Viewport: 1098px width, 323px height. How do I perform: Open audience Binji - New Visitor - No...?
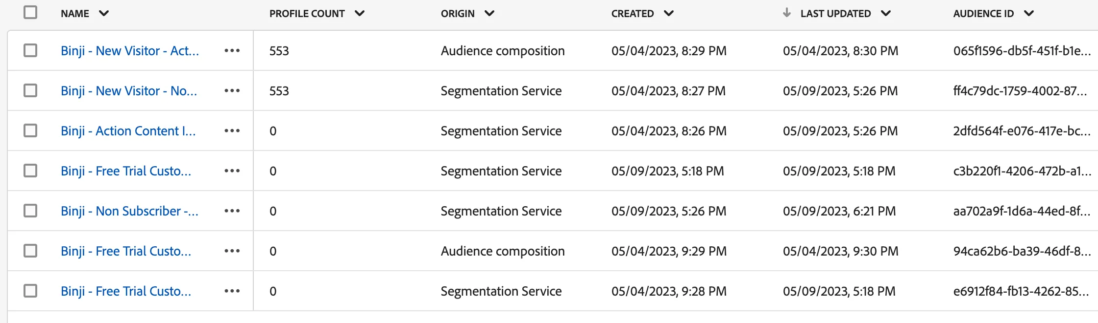click(x=129, y=91)
